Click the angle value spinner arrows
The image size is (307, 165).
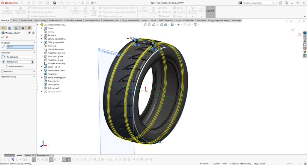click(32, 62)
